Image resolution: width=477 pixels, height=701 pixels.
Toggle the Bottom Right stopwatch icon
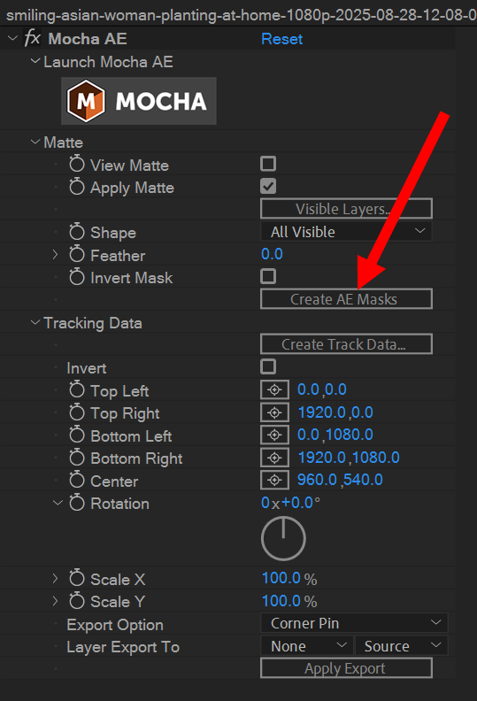(77, 457)
